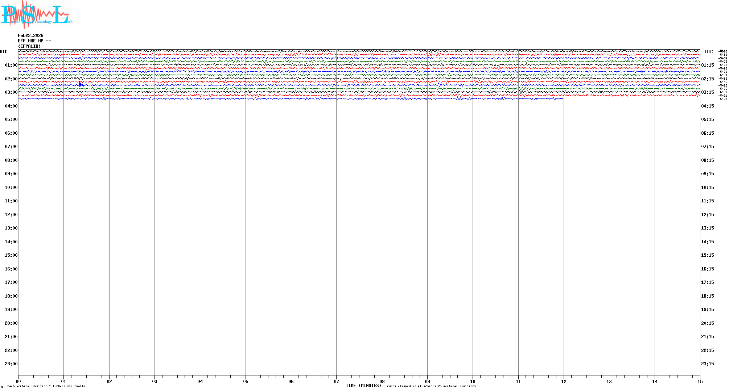Click the (EFPALIO) station name text
The height and width of the screenshot is (391, 729).
[29, 46]
